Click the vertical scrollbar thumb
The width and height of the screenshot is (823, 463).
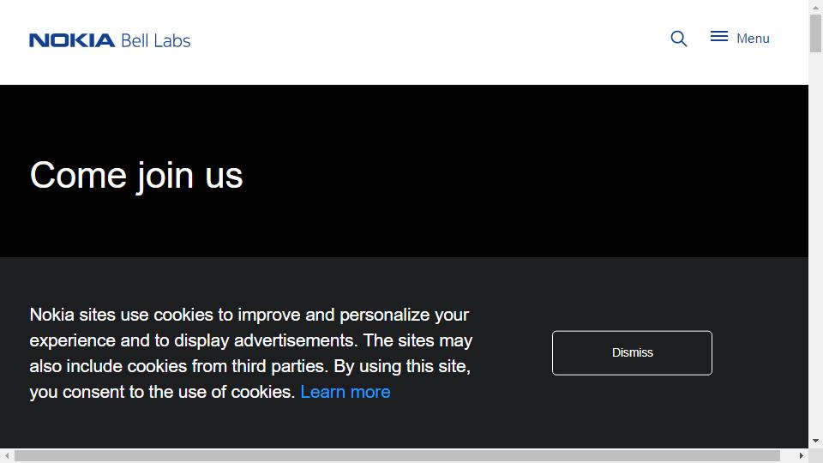[815, 34]
